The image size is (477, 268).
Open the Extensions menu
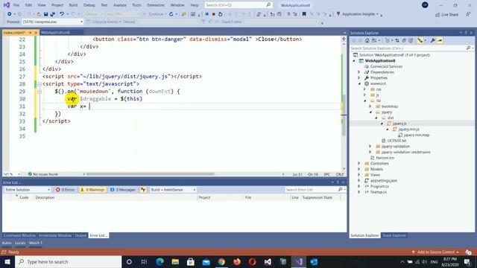pyautogui.click(x=156, y=5)
